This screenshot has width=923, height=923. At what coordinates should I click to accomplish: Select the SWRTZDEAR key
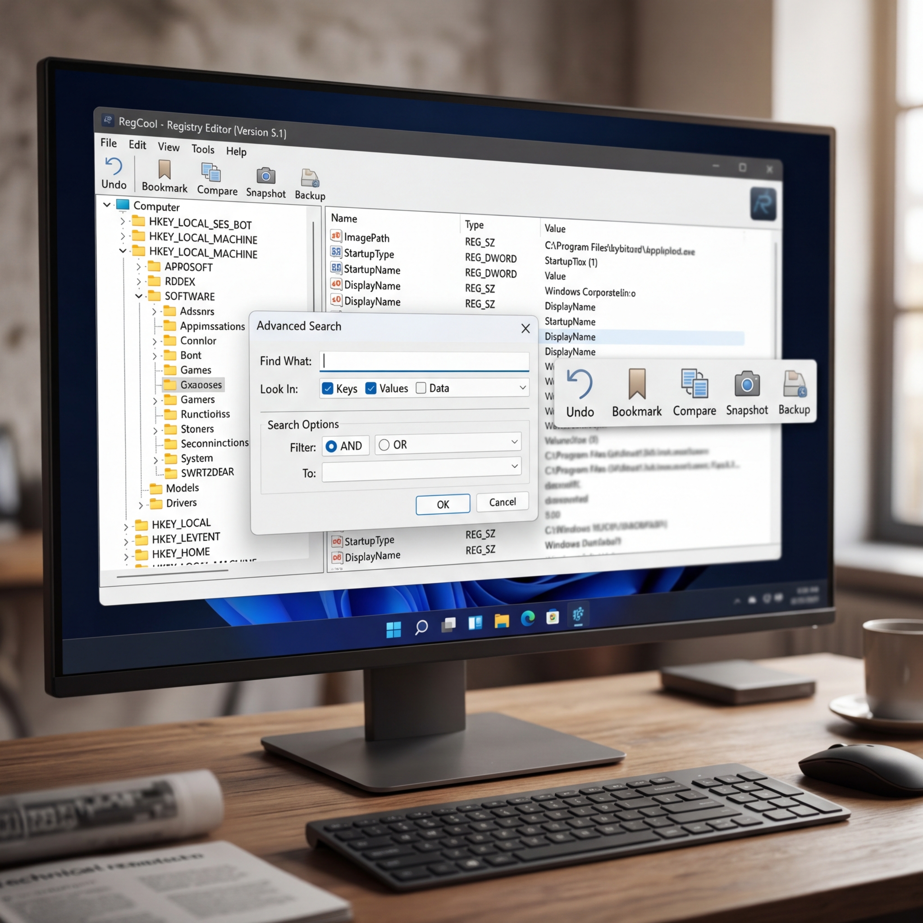(x=207, y=472)
